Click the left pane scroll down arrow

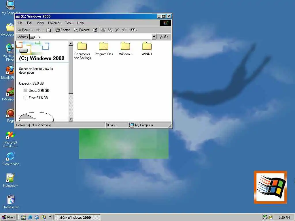71,119
